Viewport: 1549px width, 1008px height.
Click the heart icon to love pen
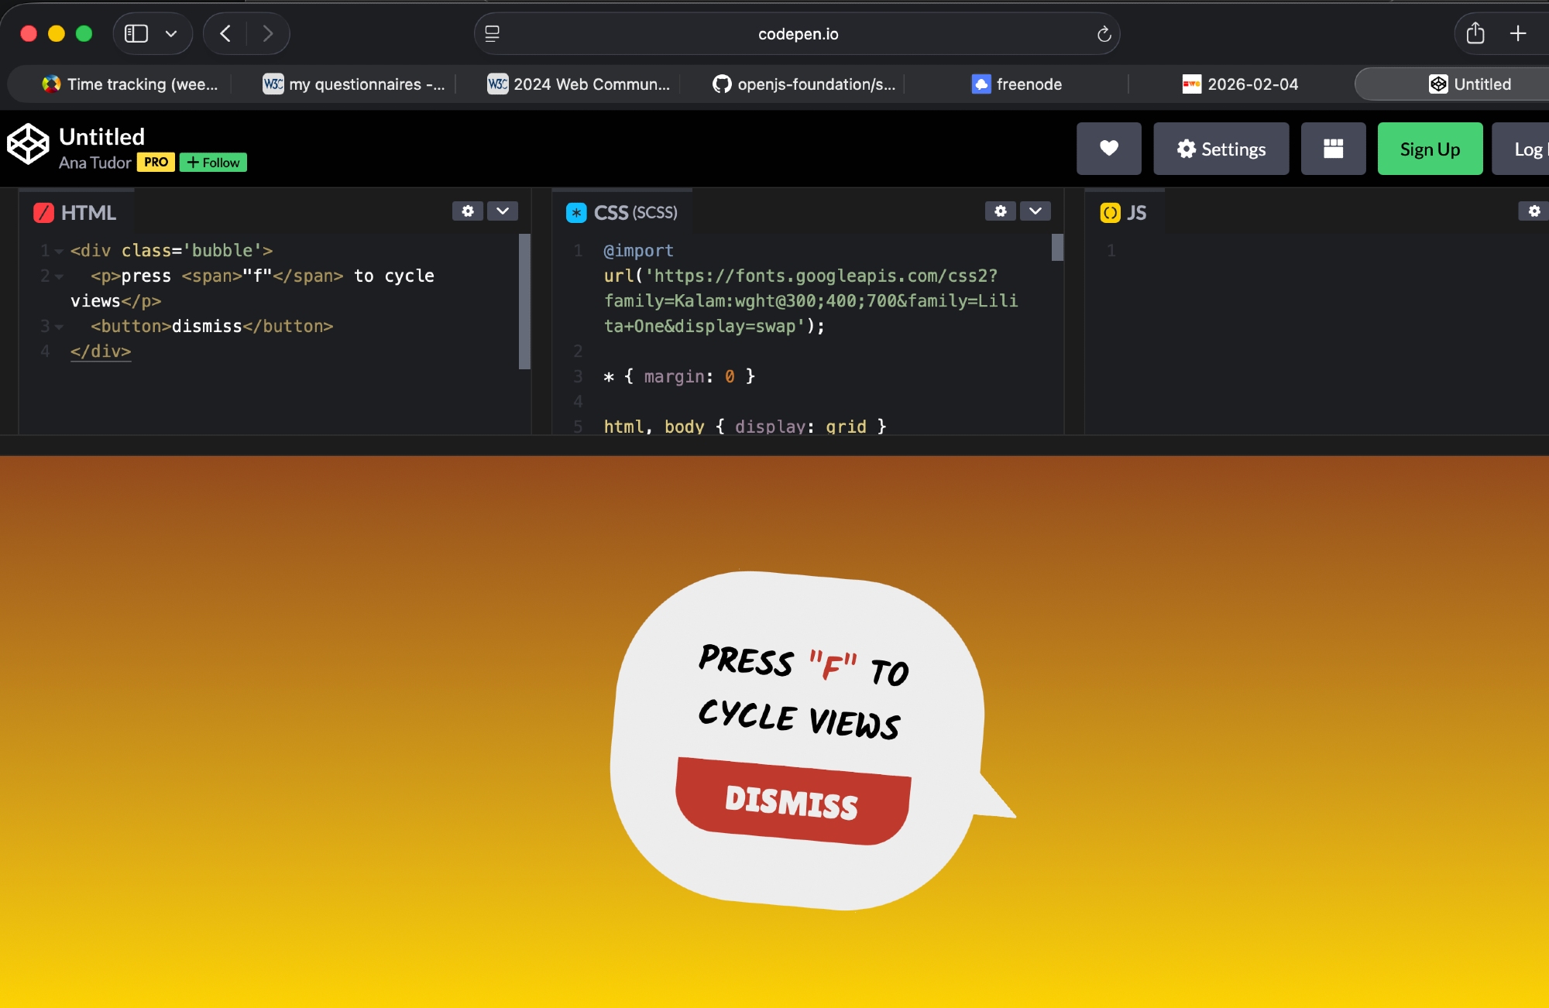click(x=1108, y=149)
